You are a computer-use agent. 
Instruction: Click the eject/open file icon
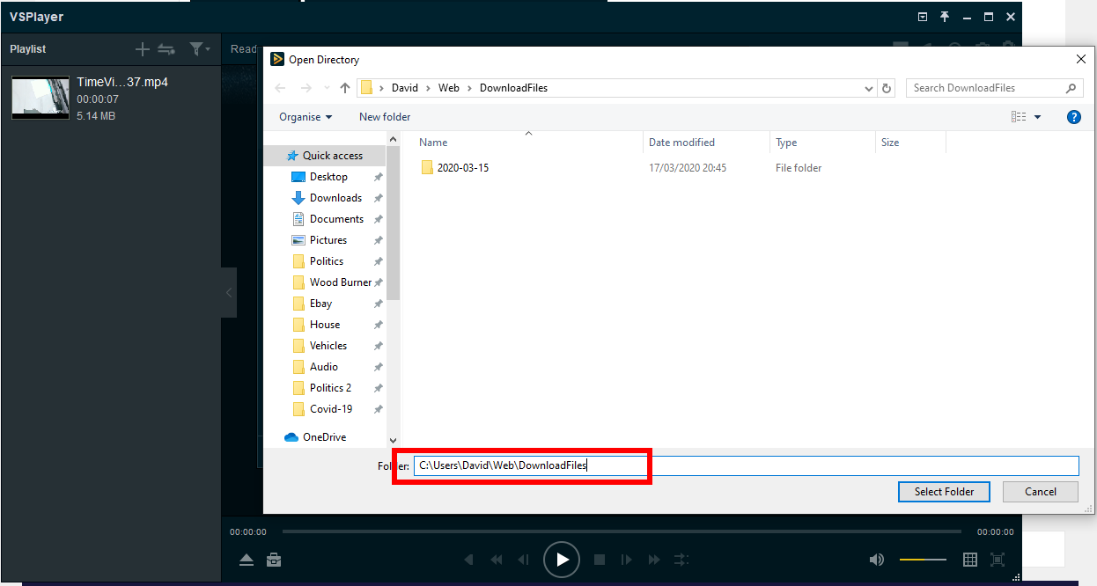[247, 560]
